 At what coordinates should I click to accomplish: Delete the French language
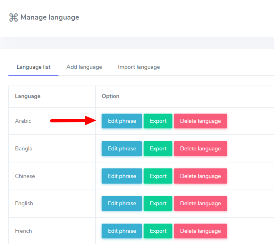pos(200,231)
